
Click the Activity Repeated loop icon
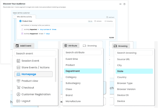[22, 30]
